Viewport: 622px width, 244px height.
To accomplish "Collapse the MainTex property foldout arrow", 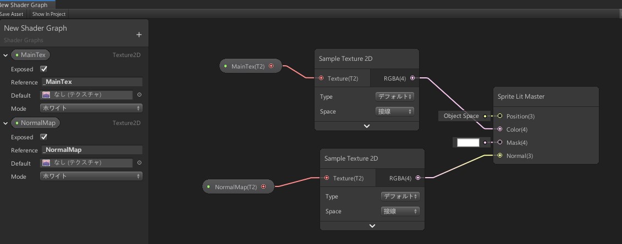I will [5, 55].
